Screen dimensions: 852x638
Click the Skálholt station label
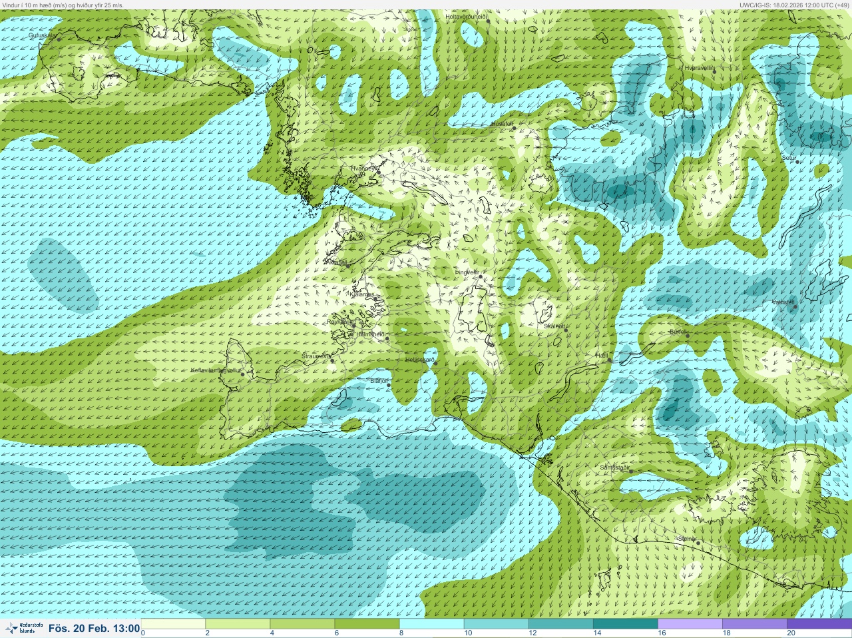(554, 326)
